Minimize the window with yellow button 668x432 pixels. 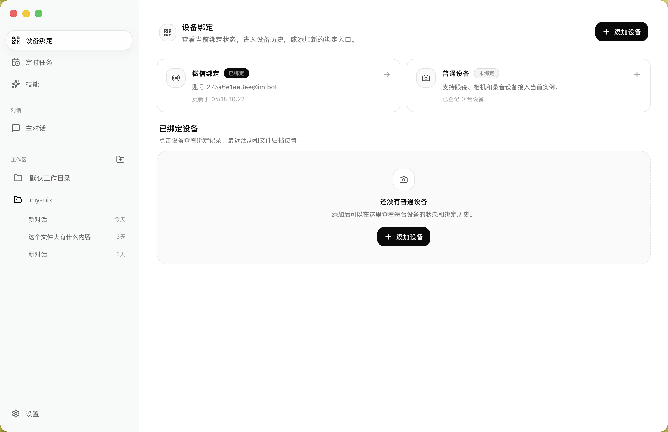(26, 13)
